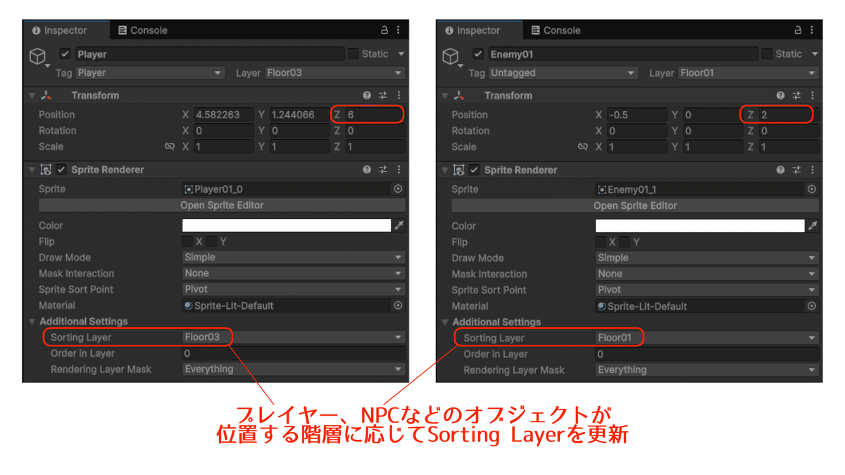The width and height of the screenshot is (845, 475).
Task: Click the Player01_0 sprite object picker circle
Action: click(398, 189)
